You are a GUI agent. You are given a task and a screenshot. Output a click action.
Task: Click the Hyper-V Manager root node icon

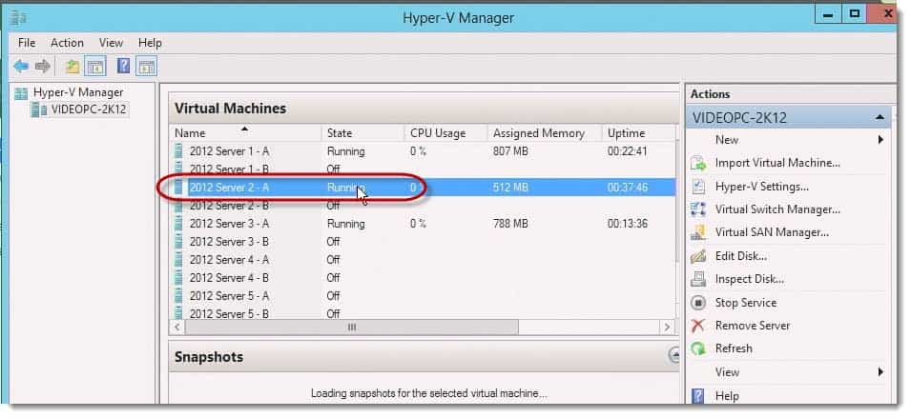[22, 92]
